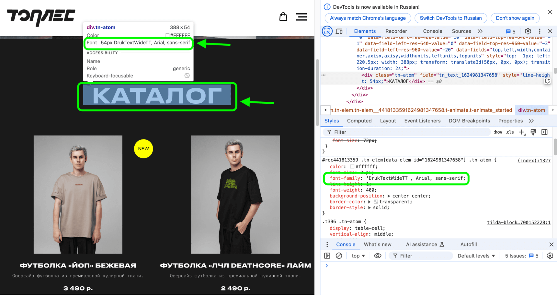Toggle the console sidebar icon
This screenshot has height=295, width=557.
point(327,256)
